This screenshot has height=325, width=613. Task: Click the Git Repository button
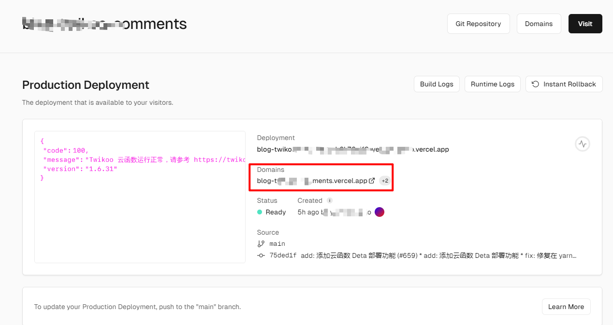point(478,24)
